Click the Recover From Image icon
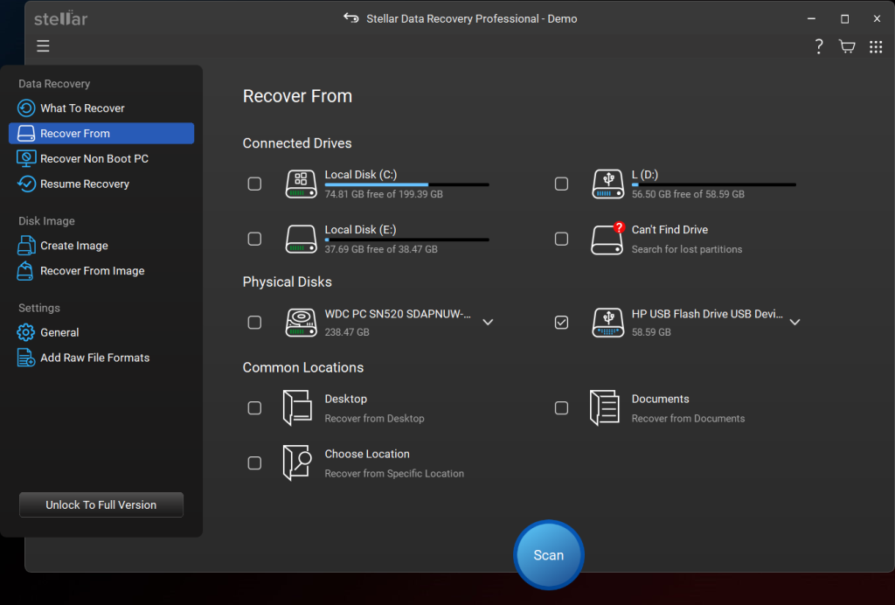Screen dimensions: 895x605 (25, 270)
